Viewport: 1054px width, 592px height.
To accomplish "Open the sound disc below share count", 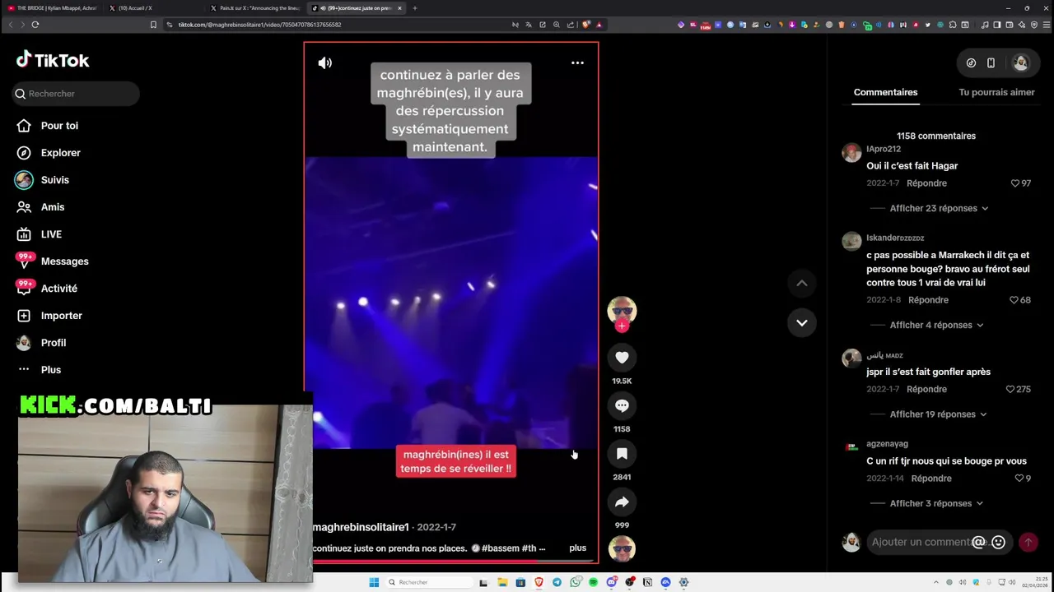I will click(x=622, y=548).
